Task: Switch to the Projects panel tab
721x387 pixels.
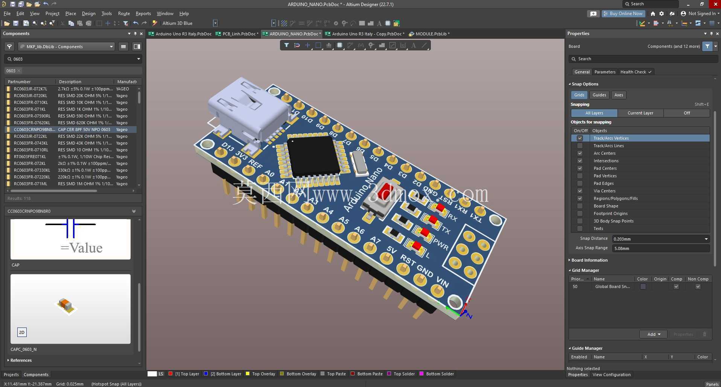Action: pyautogui.click(x=11, y=375)
